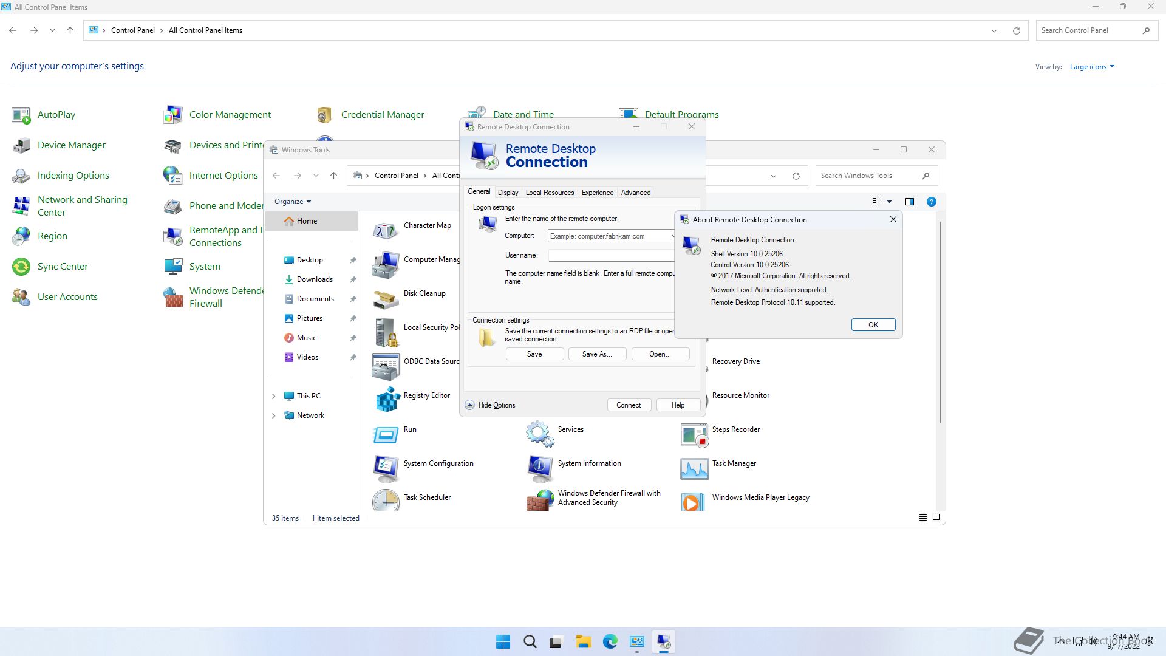
Task: Click the Search Control Panel box
Action: pyautogui.click(x=1096, y=30)
